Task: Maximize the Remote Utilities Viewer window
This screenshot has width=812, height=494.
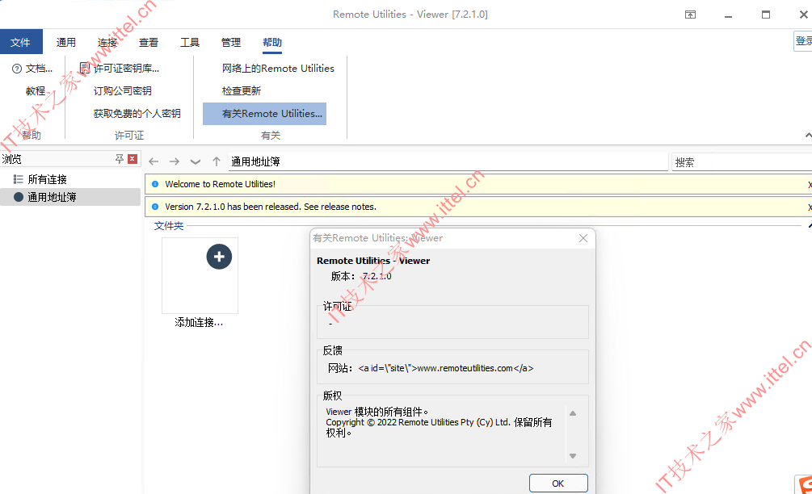Action: (x=766, y=15)
